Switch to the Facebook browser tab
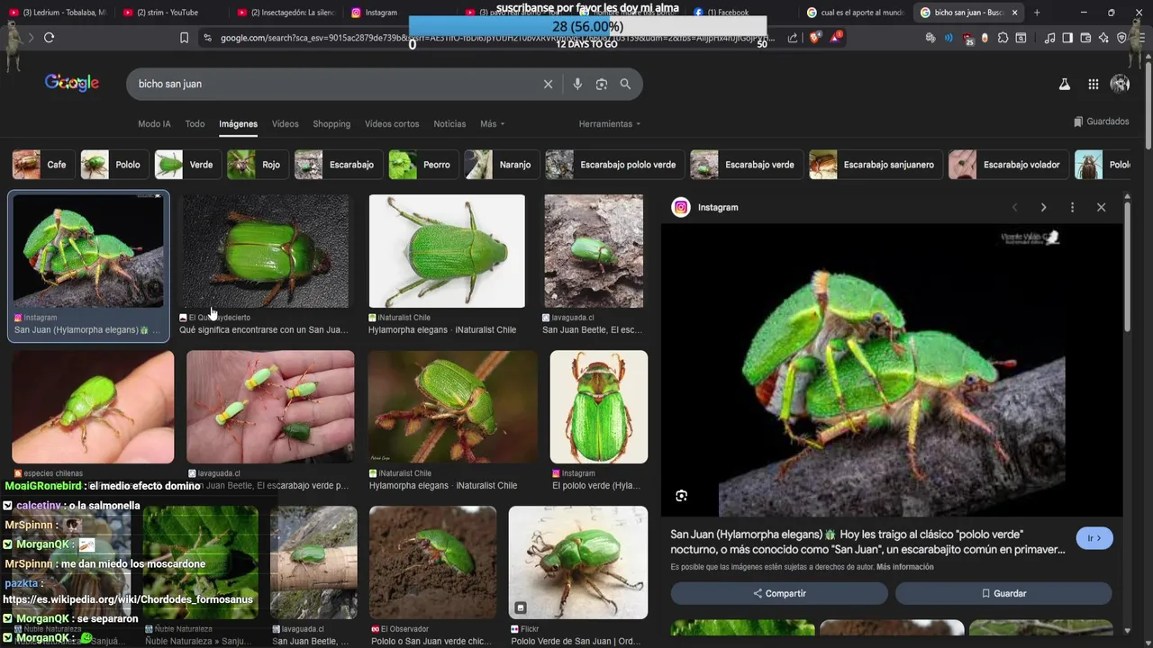Viewport: 1153px width, 648px height. 728,13
